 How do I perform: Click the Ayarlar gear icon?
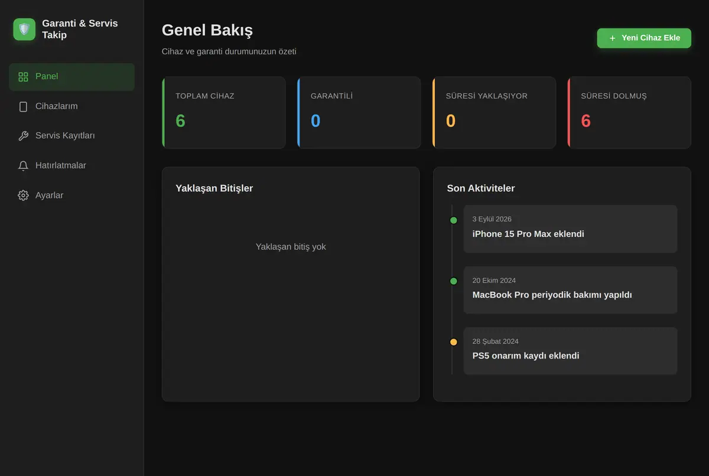23,195
